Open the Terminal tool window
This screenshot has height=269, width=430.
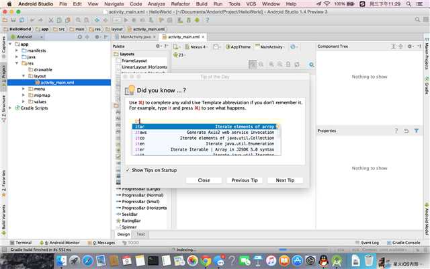pyautogui.click(x=21, y=243)
